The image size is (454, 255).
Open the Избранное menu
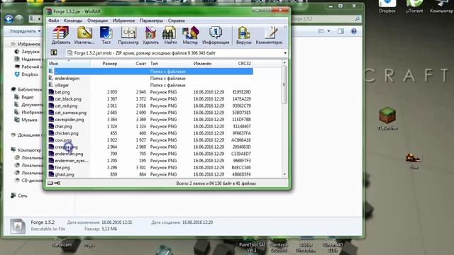click(x=123, y=21)
